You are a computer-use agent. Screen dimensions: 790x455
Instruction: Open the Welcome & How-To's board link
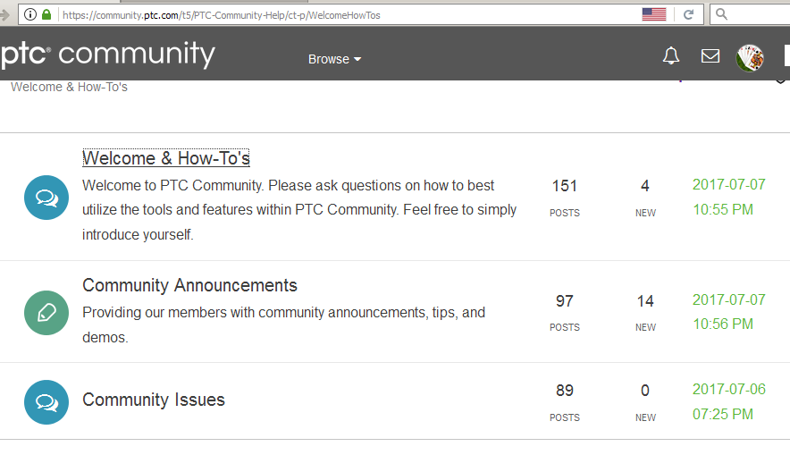[165, 158]
